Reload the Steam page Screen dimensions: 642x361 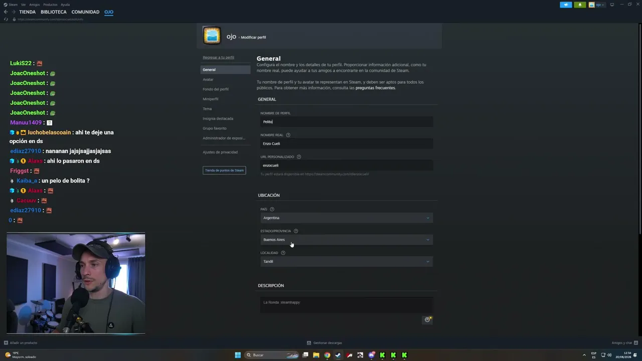pyautogui.click(x=6, y=19)
